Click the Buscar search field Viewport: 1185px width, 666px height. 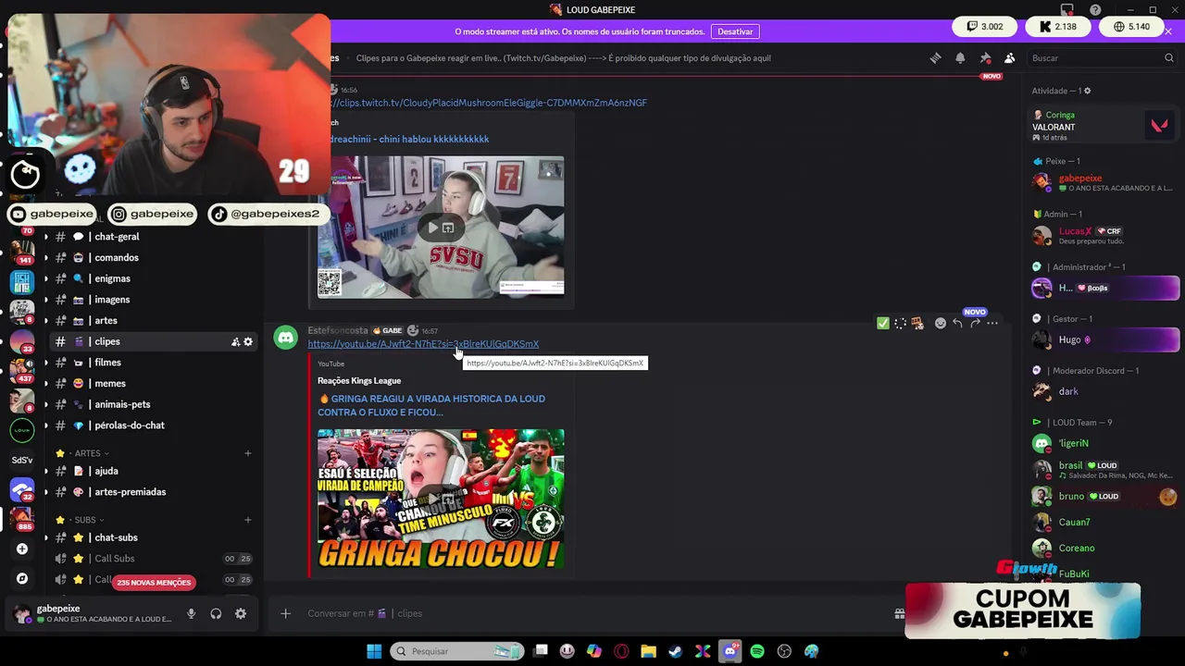tap(1103, 57)
